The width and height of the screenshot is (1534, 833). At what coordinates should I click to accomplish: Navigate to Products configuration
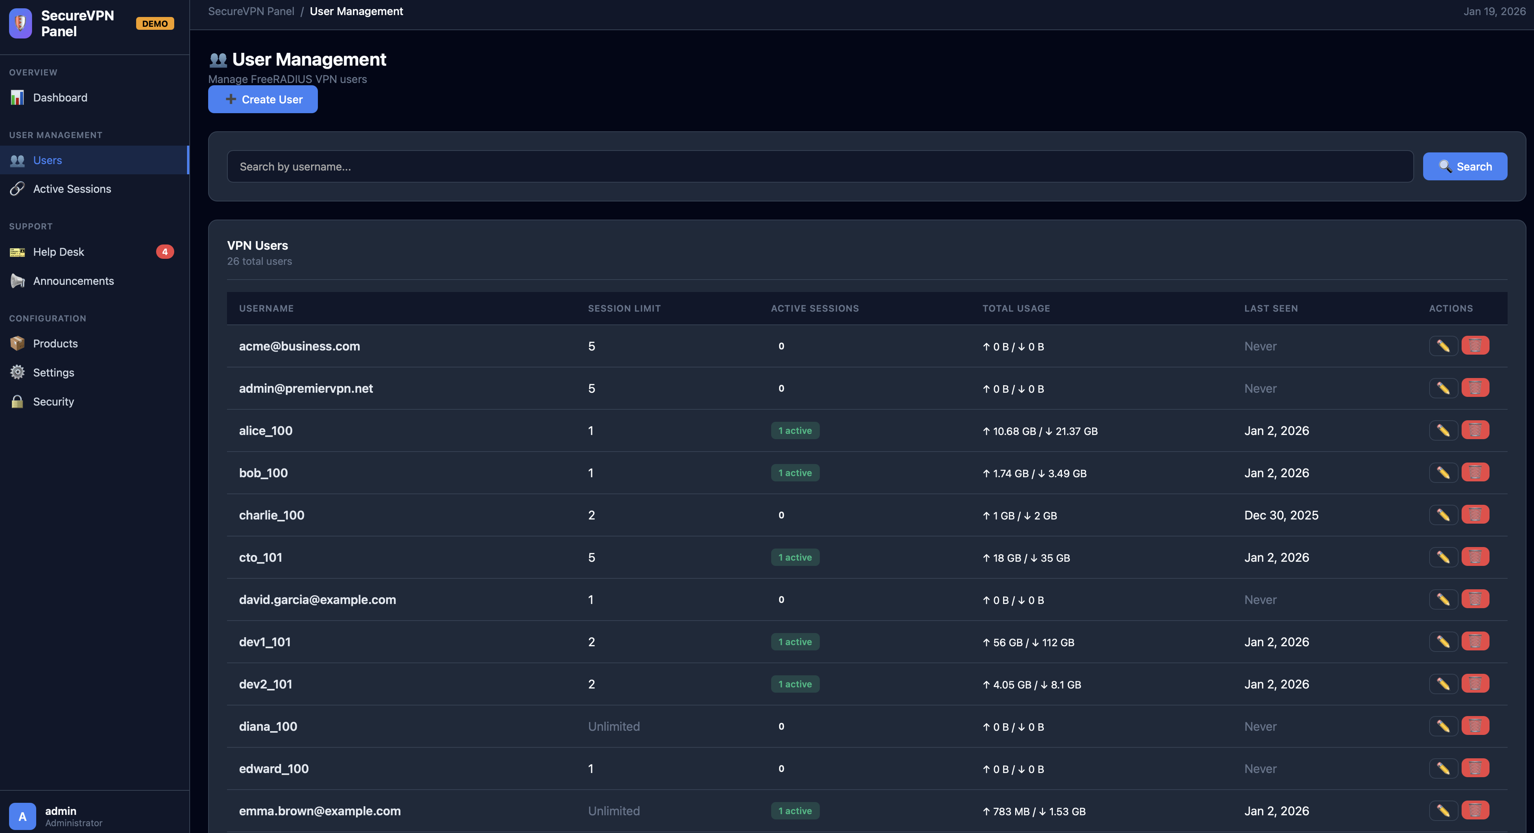coord(55,343)
